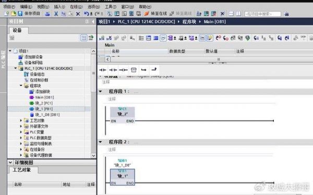The width and height of the screenshot is (313, 195).
Task: Click project tree scrollbar down arrow
Action: 93,155
